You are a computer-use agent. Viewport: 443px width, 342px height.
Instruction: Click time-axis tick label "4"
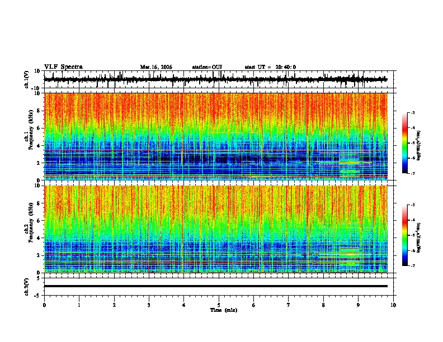pyautogui.click(x=184, y=305)
